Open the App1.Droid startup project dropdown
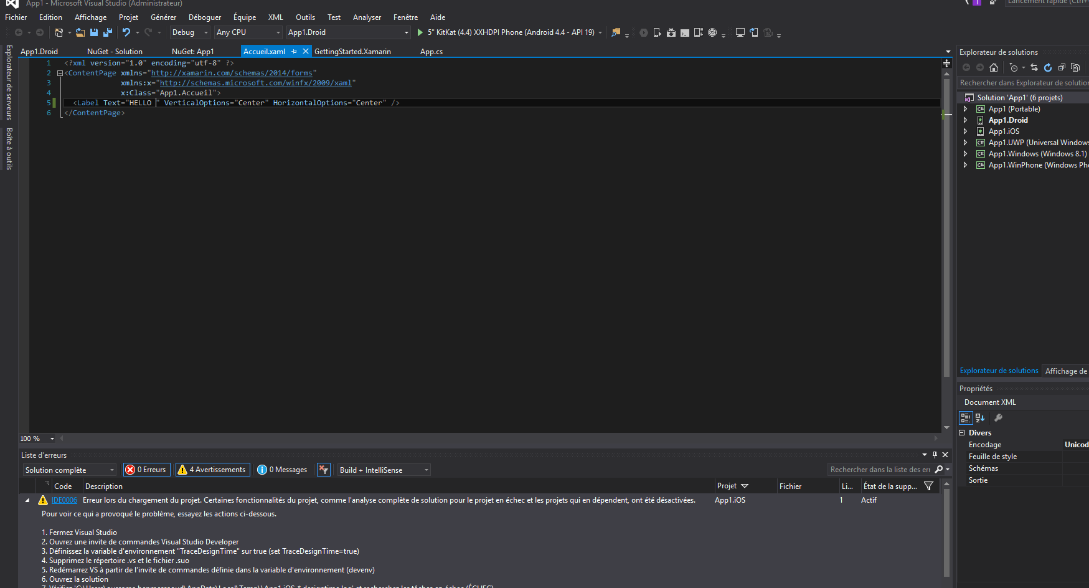 click(348, 32)
